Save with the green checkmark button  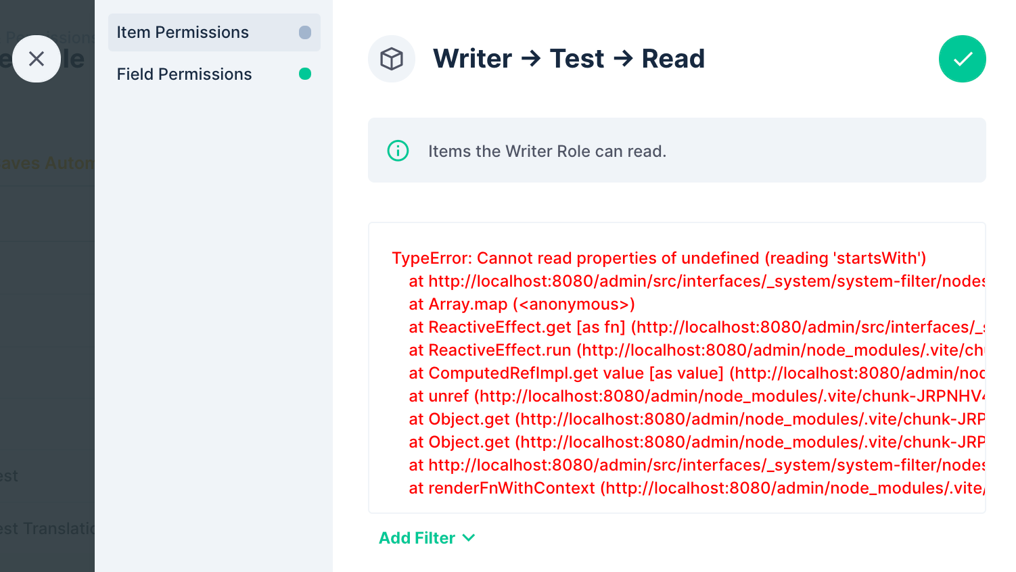[962, 59]
